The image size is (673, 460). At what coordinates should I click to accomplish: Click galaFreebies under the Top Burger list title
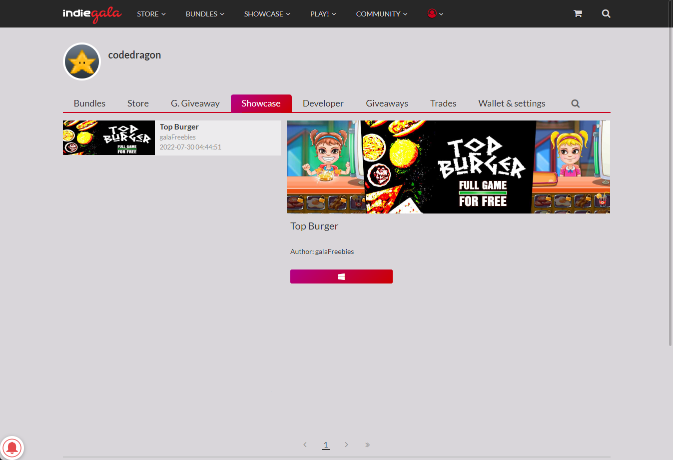(x=178, y=137)
